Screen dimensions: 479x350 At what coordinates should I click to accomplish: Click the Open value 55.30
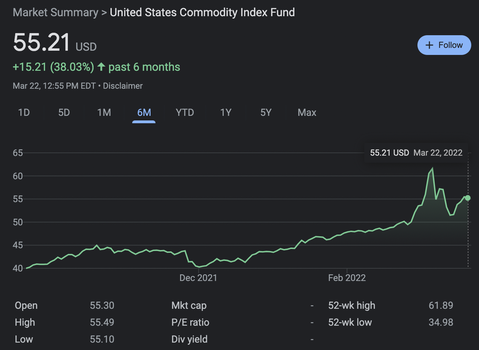pos(102,305)
